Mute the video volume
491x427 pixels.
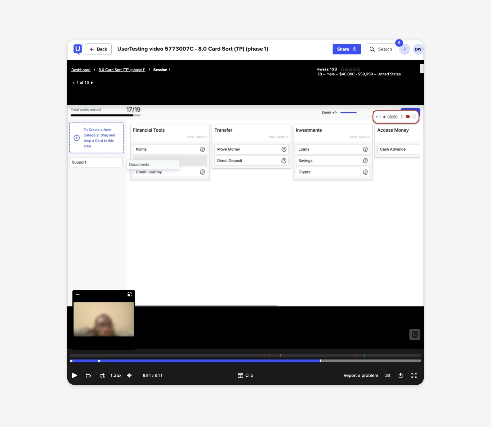pos(129,375)
